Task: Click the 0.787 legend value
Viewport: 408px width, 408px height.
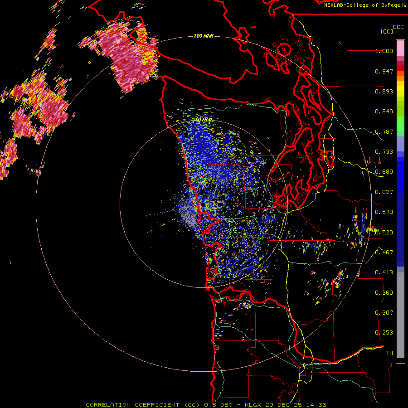Action: coord(384,131)
